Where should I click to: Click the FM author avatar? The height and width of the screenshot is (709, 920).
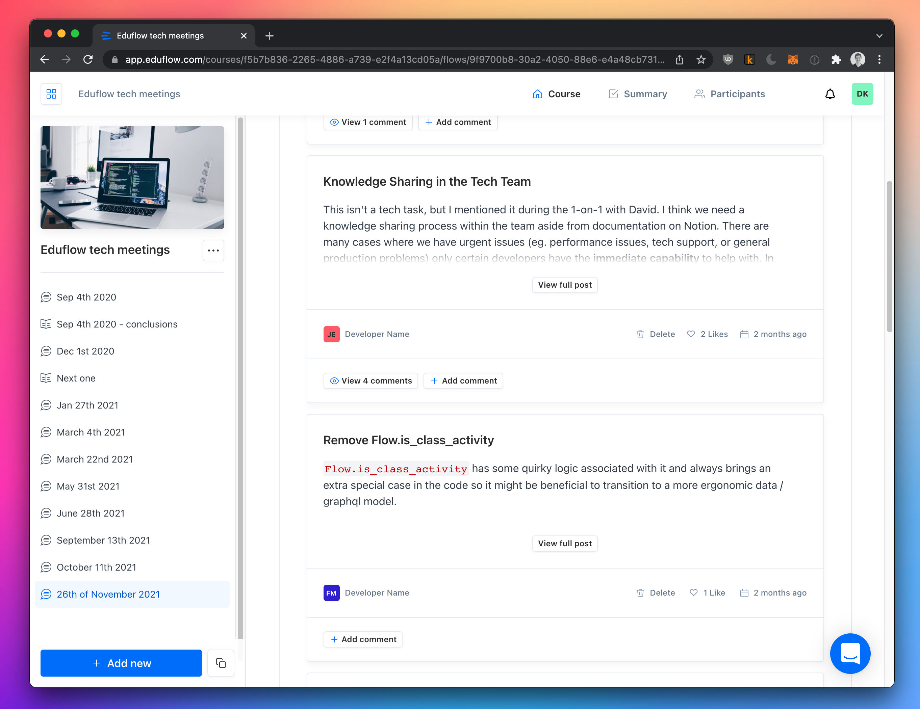pos(331,593)
